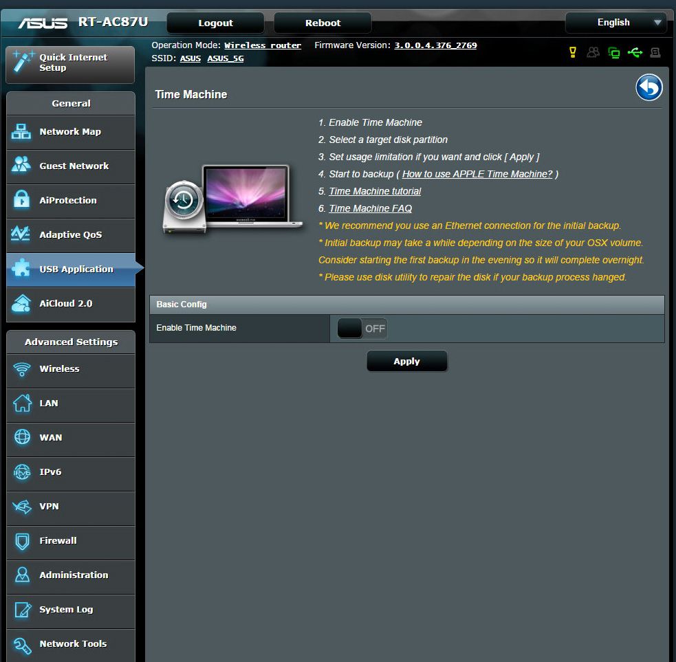The image size is (676, 662).
Task: Click the Time Machine laptop image
Action: pos(234,199)
